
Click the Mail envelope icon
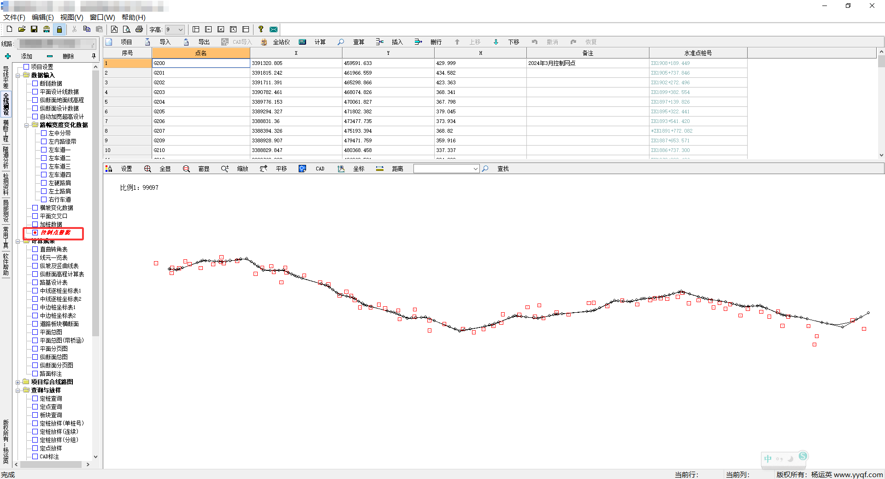pos(273,29)
